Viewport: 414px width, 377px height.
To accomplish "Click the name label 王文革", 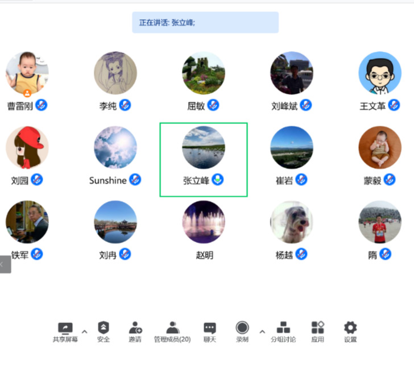I will (x=372, y=106).
